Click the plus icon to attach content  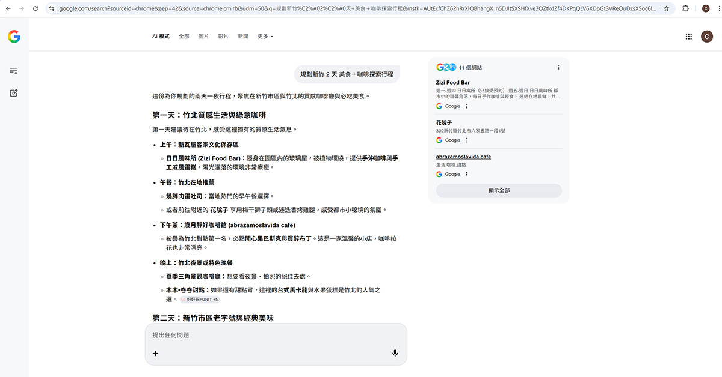click(155, 353)
